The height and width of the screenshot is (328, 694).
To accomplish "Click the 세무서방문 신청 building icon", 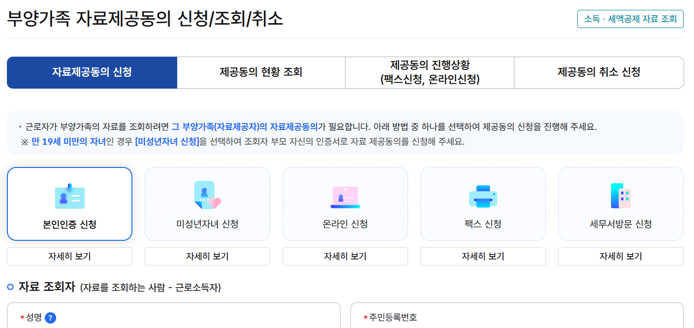I will (x=620, y=196).
